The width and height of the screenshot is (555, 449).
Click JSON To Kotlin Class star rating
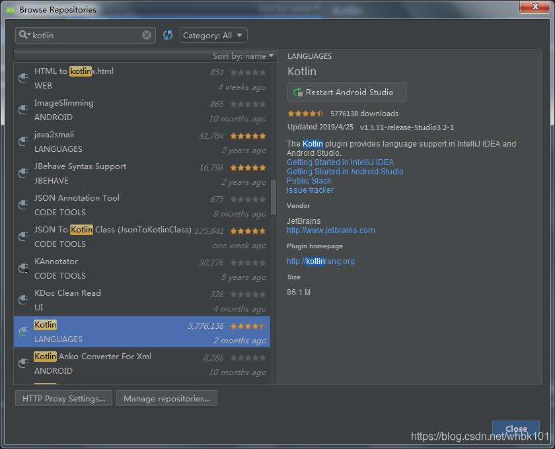(x=248, y=231)
